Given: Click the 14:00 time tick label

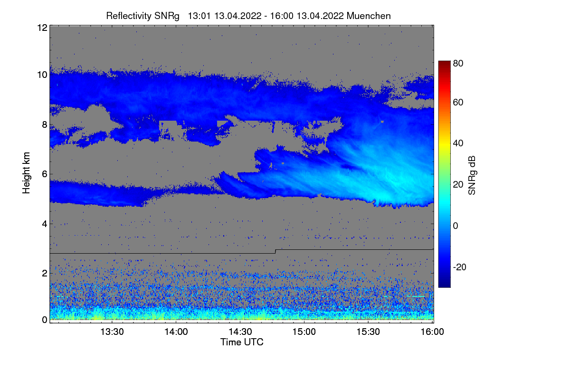Looking at the screenshot, I should pyautogui.click(x=176, y=332).
